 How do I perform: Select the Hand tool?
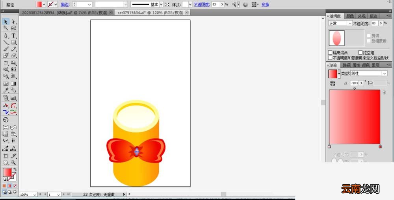pos(6,163)
